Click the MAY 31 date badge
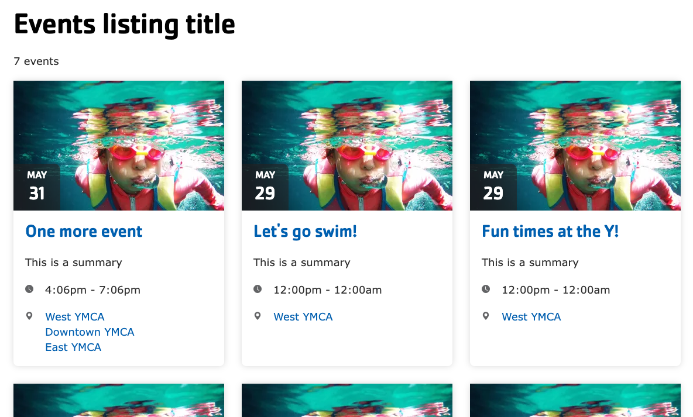The width and height of the screenshot is (693, 417). (x=37, y=187)
